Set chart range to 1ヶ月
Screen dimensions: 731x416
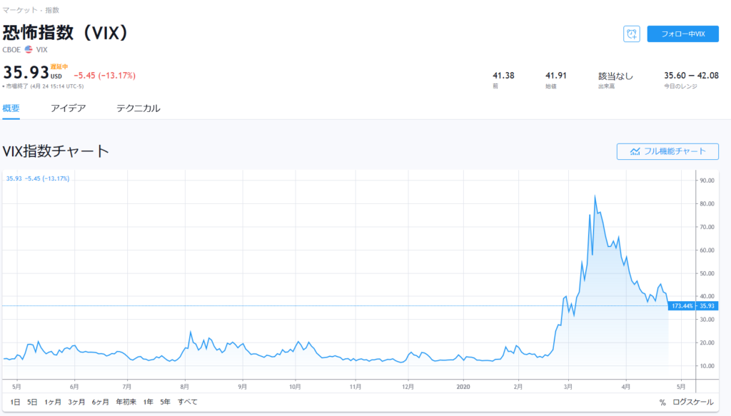click(53, 402)
